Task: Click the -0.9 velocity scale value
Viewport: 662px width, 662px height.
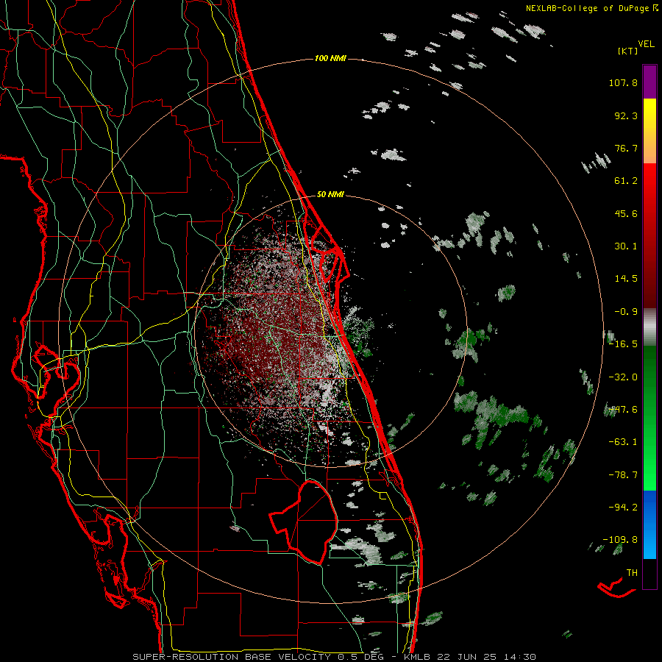Action: point(626,312)
